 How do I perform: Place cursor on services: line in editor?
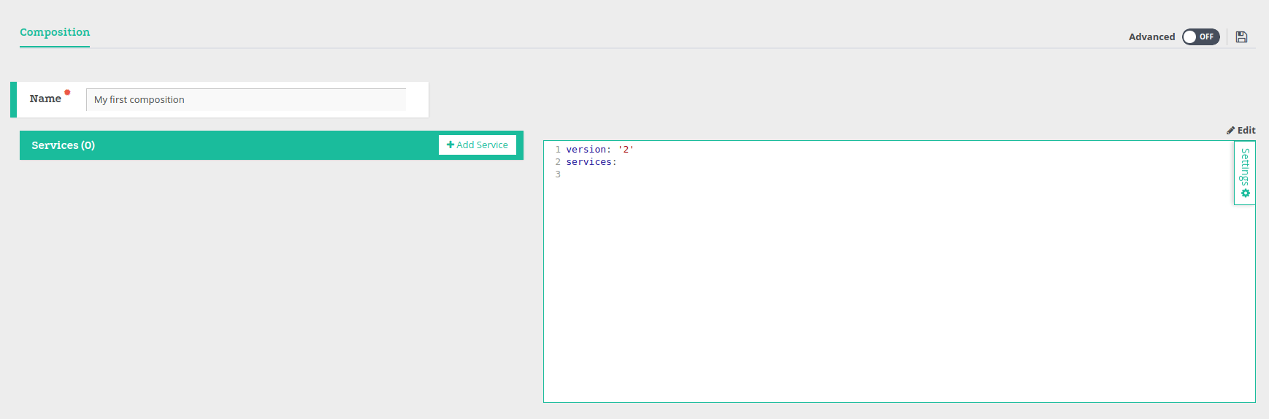(x=591, y=162)
